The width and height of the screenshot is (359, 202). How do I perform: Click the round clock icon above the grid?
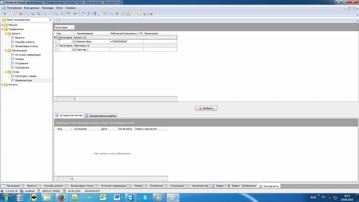point(58,20)
